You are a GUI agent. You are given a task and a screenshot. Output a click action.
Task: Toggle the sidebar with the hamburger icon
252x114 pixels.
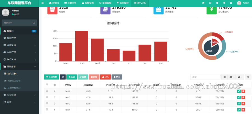coord(43,3)
